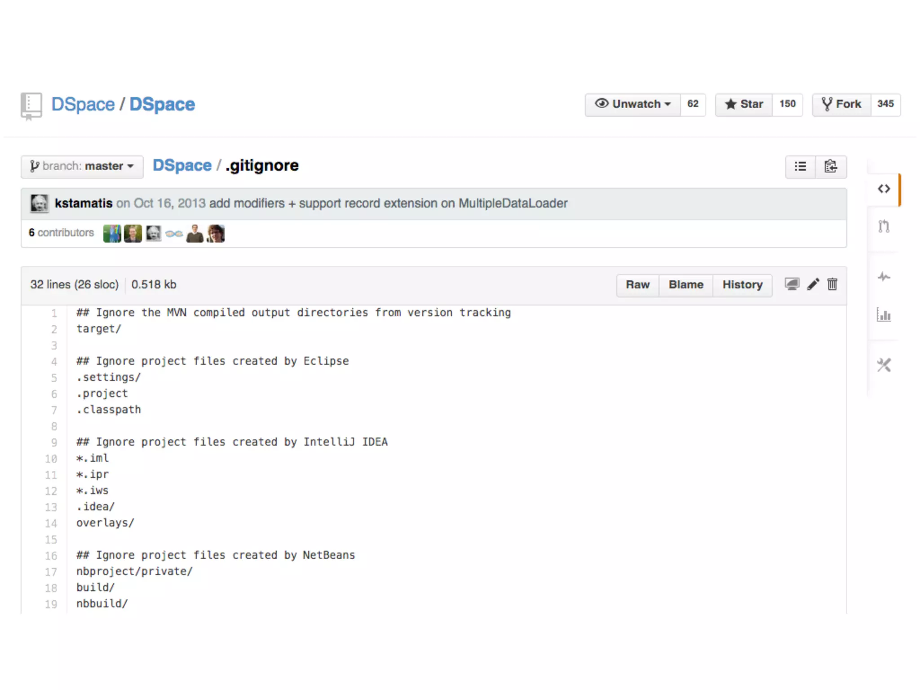
Task: Select the Code sidebar tab
Action: [884, 189]
